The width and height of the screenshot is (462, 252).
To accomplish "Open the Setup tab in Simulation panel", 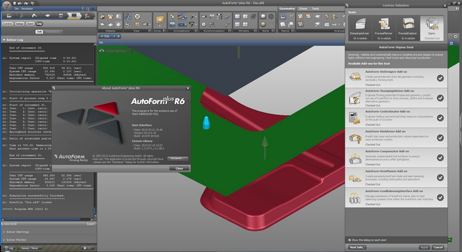I will pyautogui.click(x=20, y=24).
